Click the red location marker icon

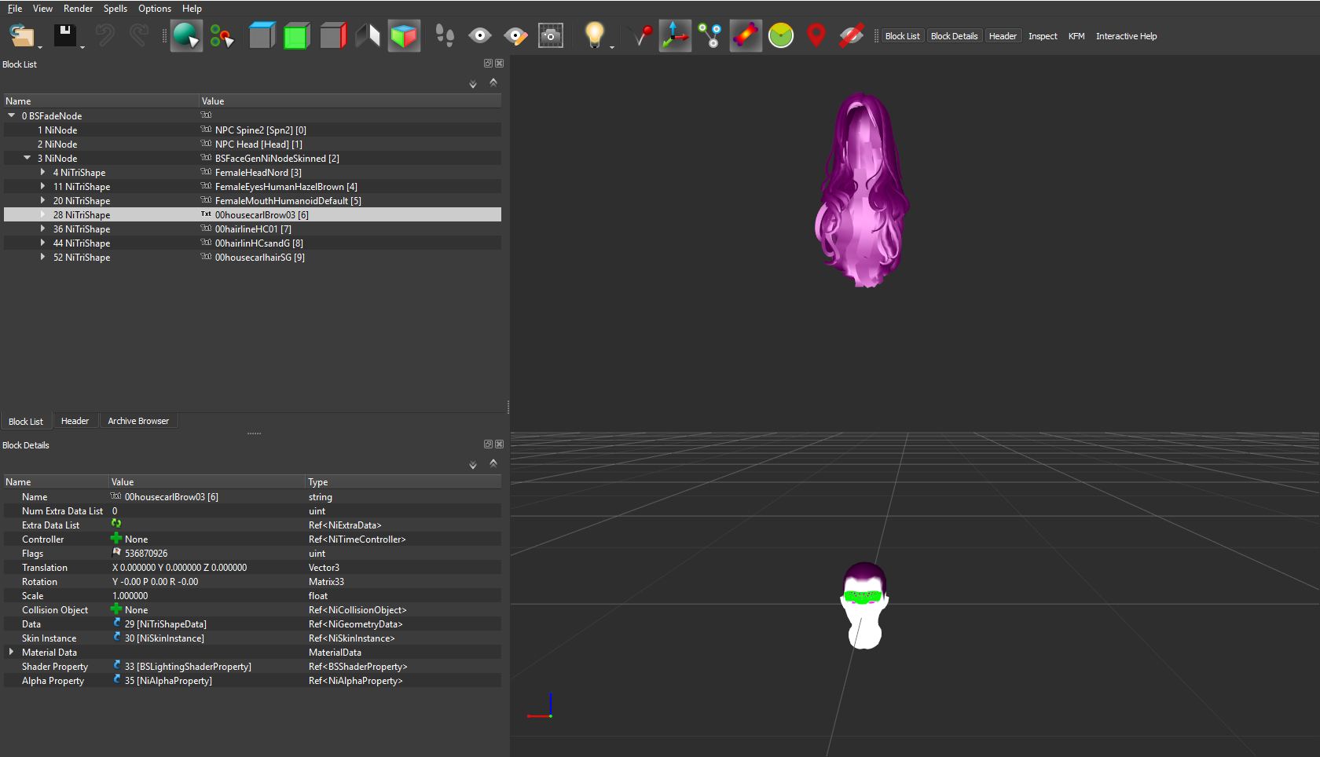(x=816, y=36)
